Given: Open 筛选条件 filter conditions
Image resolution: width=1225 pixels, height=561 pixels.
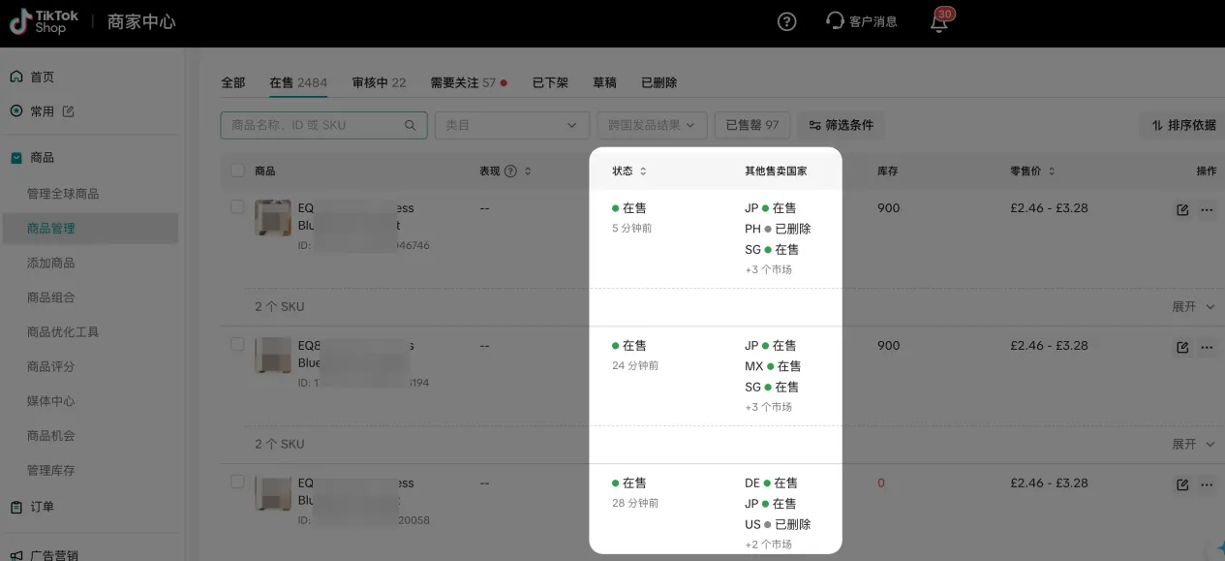Looking at the screenshot, I should point(841,125).
